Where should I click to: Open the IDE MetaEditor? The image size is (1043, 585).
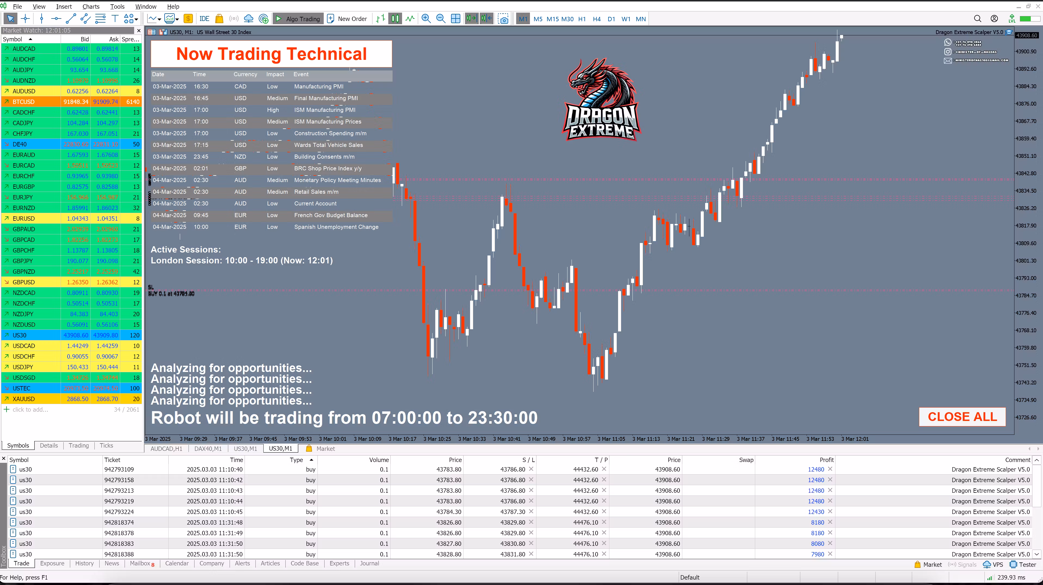click(205, 19)
